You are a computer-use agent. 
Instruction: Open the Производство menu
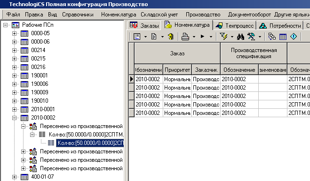[x=203, y=15]
